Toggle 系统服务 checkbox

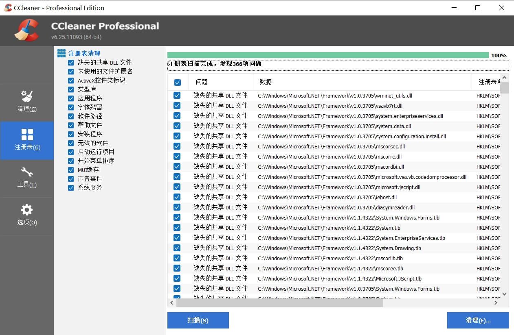point(71,188)
